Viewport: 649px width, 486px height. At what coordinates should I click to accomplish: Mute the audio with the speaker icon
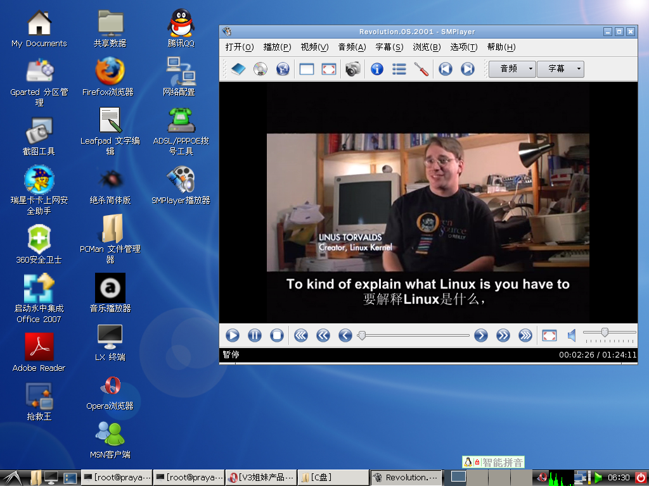tap(572, 335)
